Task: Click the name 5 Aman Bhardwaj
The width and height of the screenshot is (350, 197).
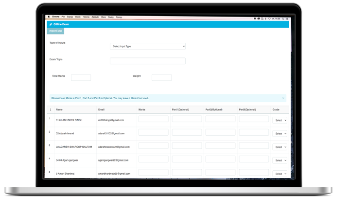Action: 65,174
